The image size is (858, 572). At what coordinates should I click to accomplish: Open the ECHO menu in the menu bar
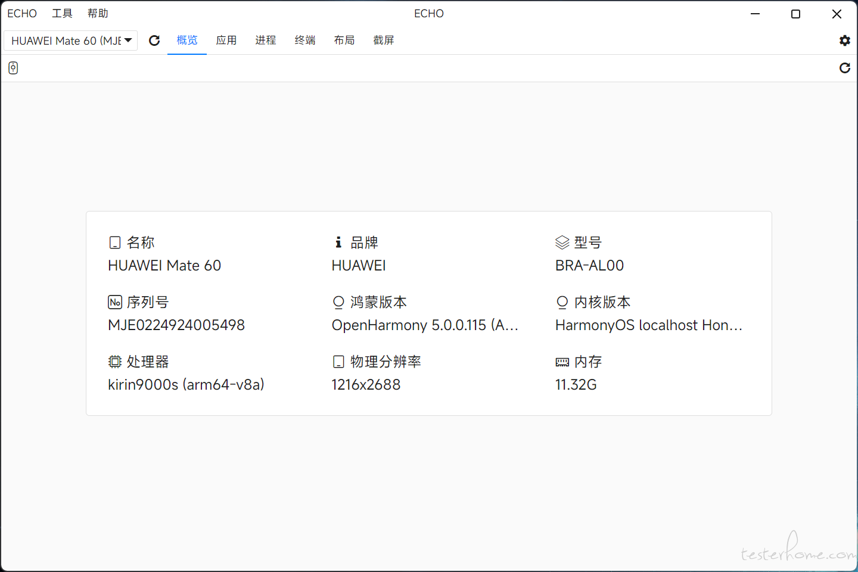[22, 13]
